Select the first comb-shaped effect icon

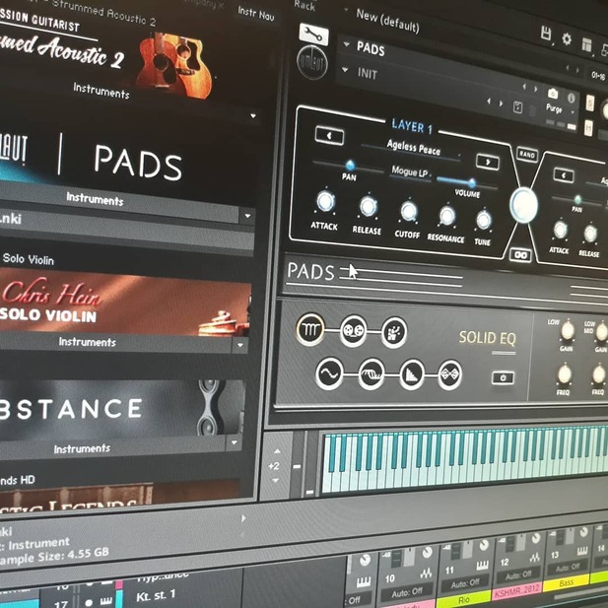point(309,330)
